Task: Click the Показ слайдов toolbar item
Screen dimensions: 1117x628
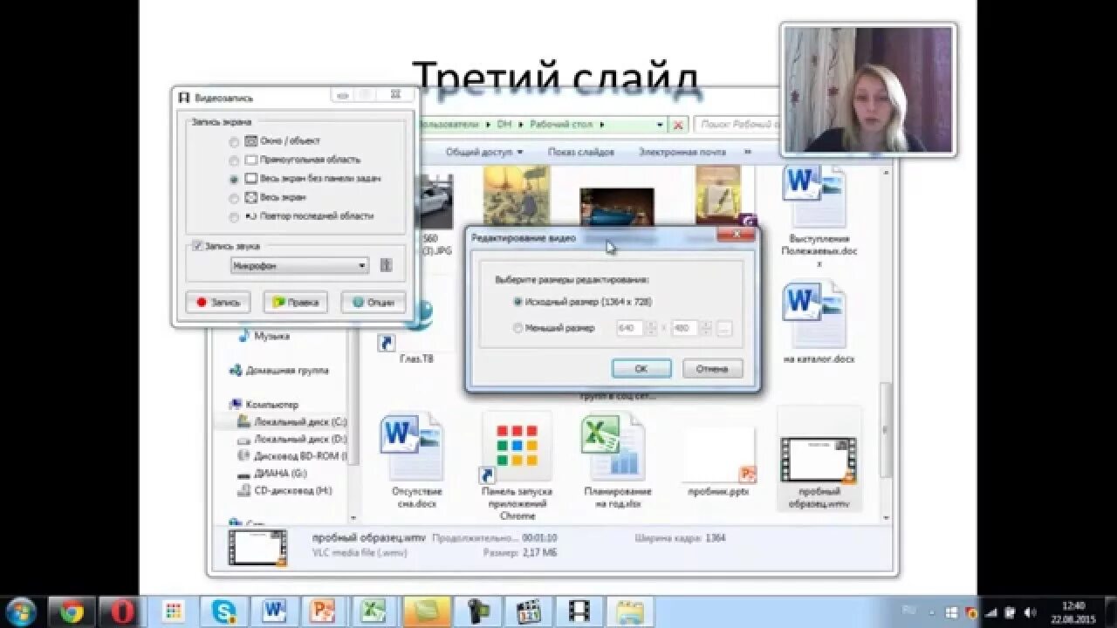Action: [x=585, y=152]
